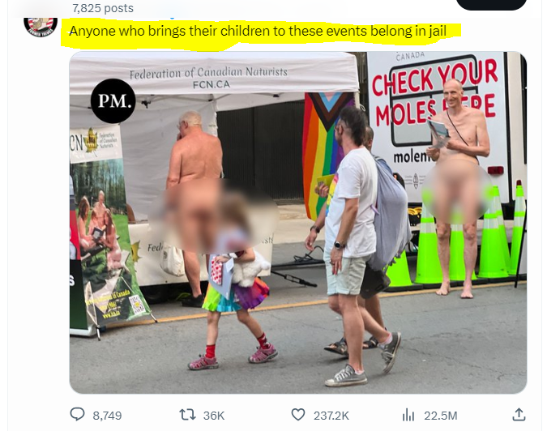Click the 36K reposts count

coord(214,416)
